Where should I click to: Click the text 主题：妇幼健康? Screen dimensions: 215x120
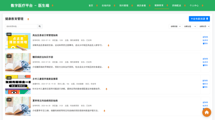coord(77,84)
